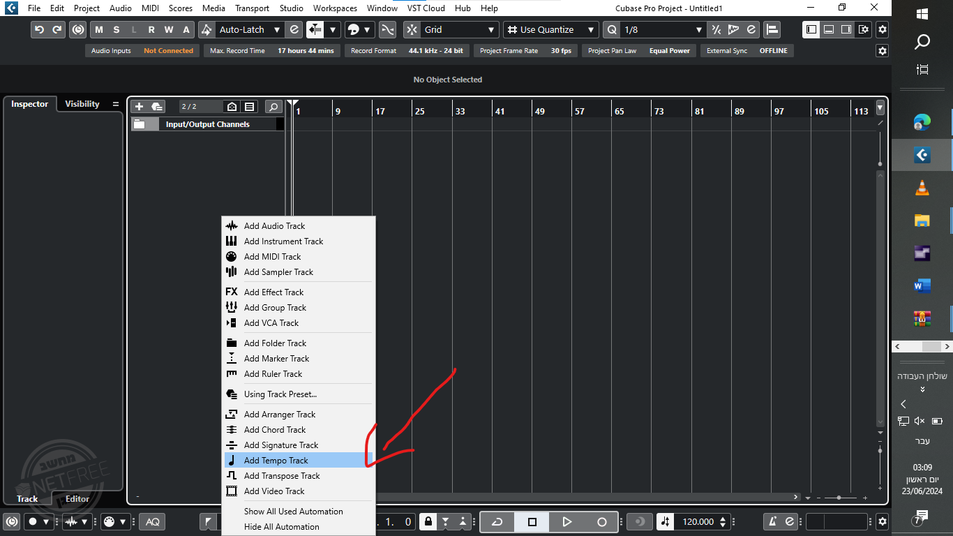Choose Add Marker Track from the menu

coord(299,359)
